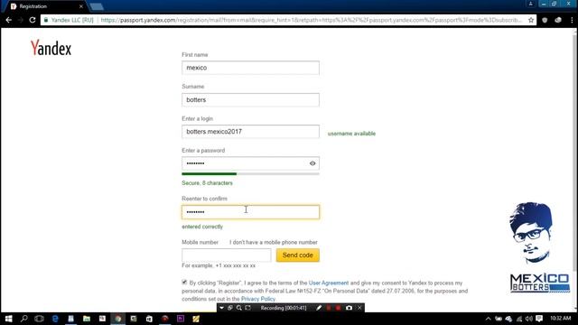This screenshot has height=325, width=578.
Task: Open a new tab next to Registration
Action: [97, 6]
